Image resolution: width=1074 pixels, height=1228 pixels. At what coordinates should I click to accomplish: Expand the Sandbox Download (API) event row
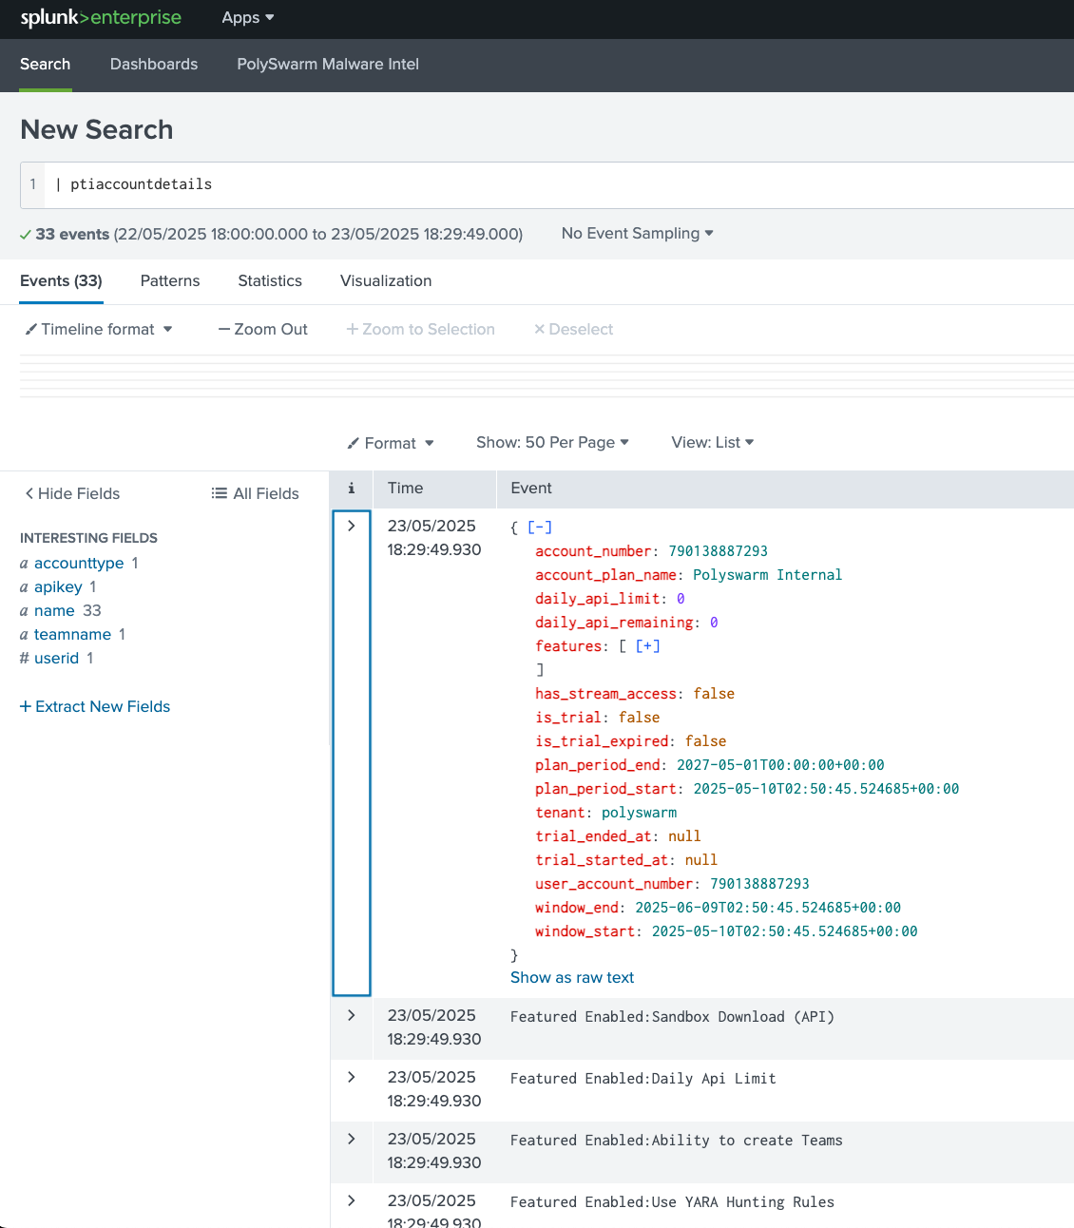click(352, 1015)
